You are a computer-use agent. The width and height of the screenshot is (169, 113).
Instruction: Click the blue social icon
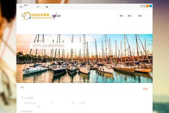coord(151,6)
